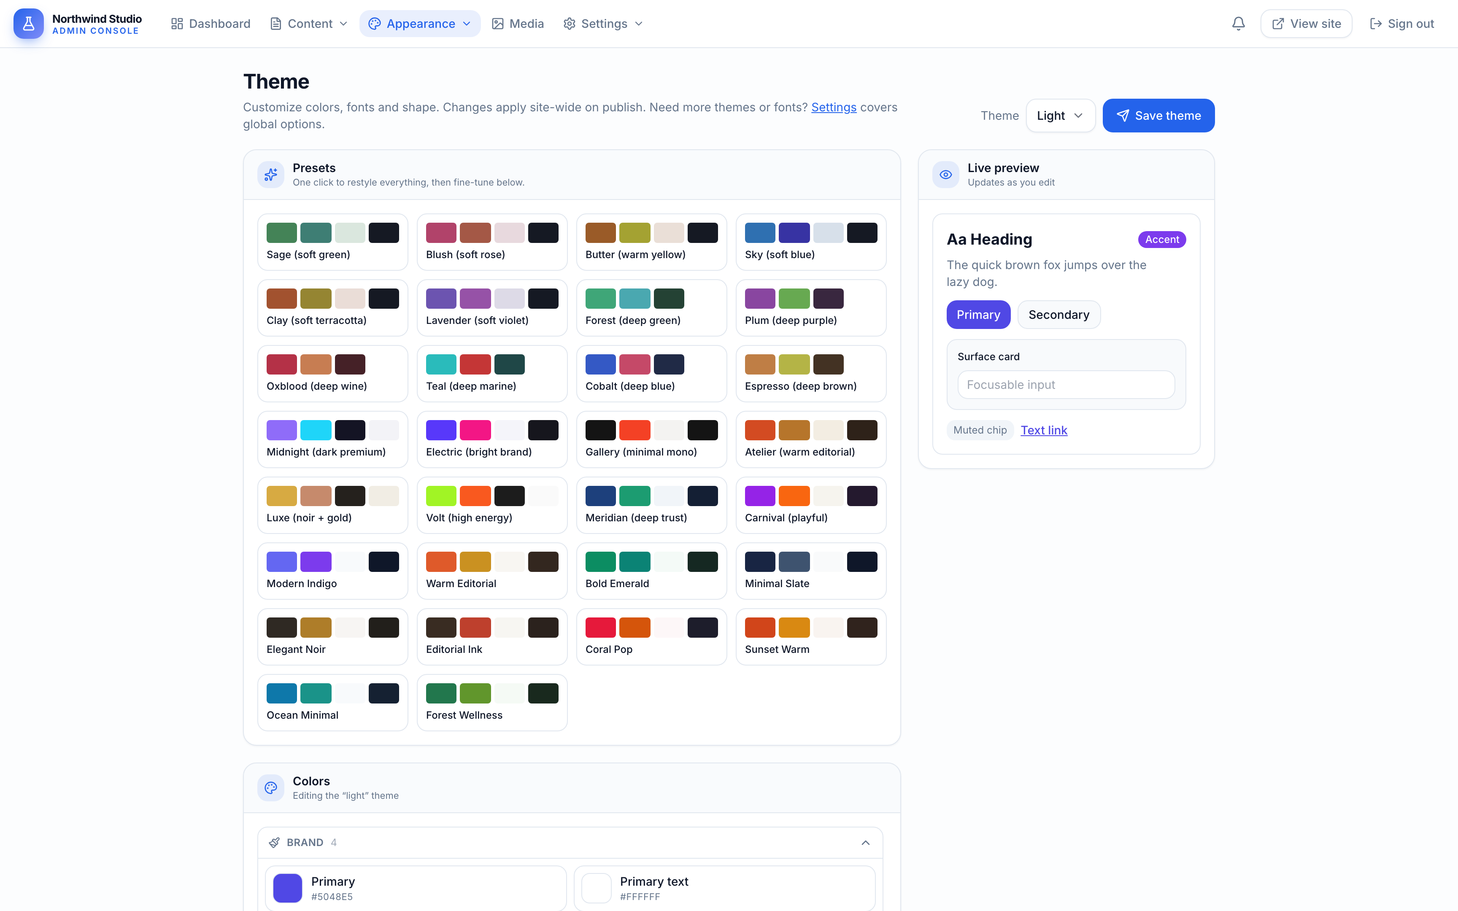The width and height of the screenshot is (1458, 911).
Task: Choose the Meridian (deep trust) preset
Action: click(651, 505)
